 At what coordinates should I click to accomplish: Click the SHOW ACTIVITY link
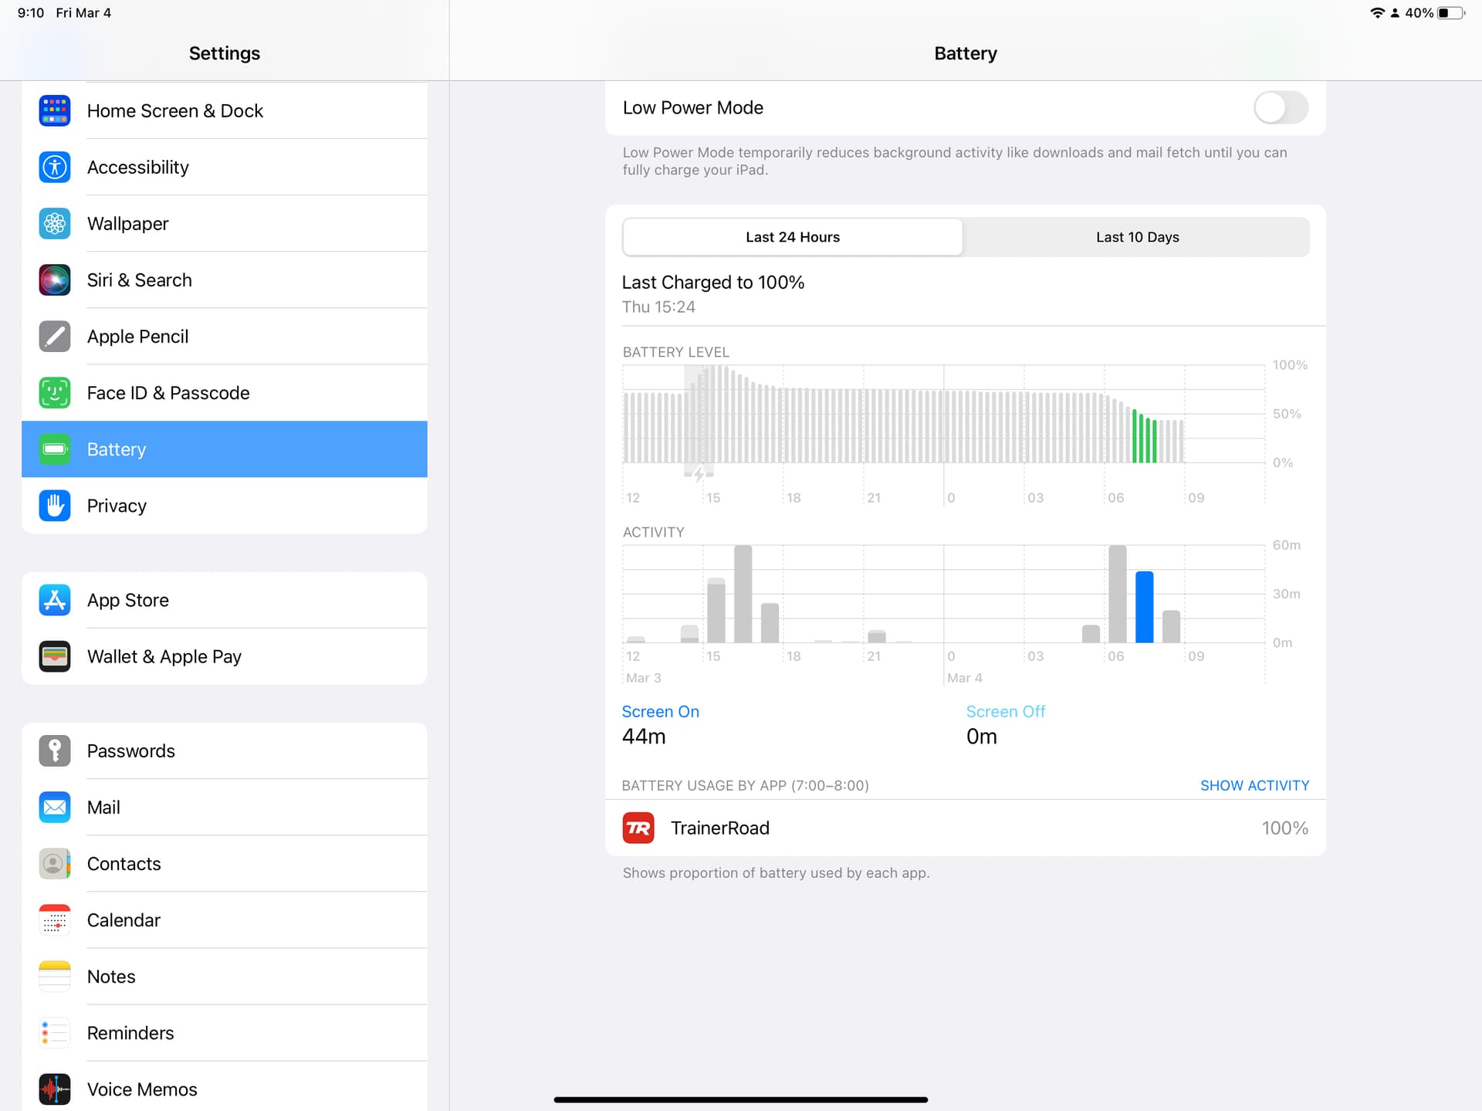coord(1254,786)
